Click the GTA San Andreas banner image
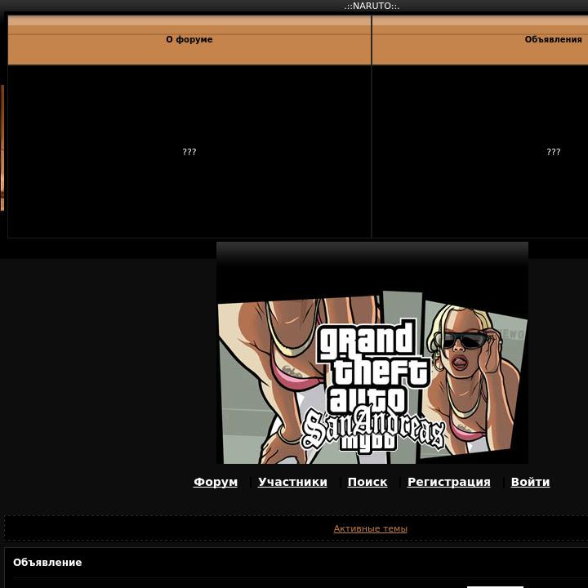The height and width of the screenshot is (588, 588). coord(372,353)
